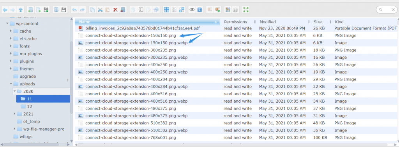This screenshot has height=147, width=399.
Task: Duplicate the selected file
Action: point(133,10)
